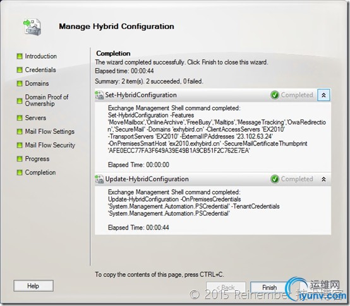Select the Credentials wizard step
Screen dimensions: 350x306
[40, 70]
